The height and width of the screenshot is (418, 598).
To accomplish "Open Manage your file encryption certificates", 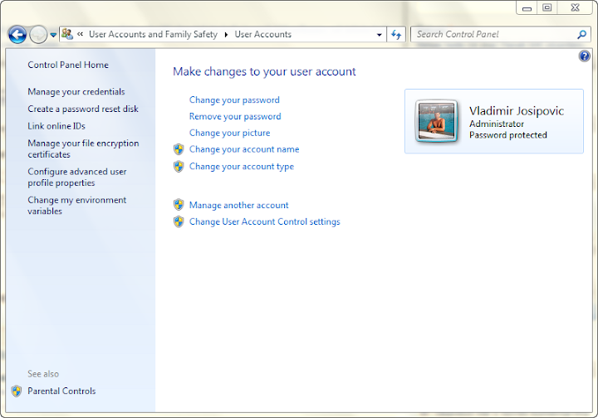I will coord(83,148).
